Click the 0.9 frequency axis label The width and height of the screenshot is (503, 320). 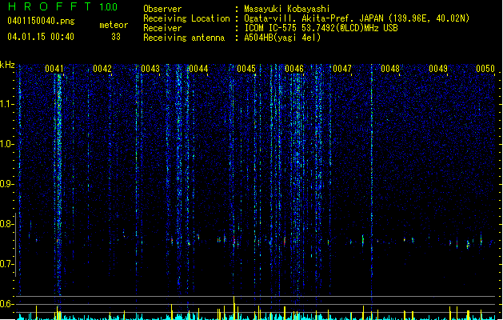(x=7, y=184)
